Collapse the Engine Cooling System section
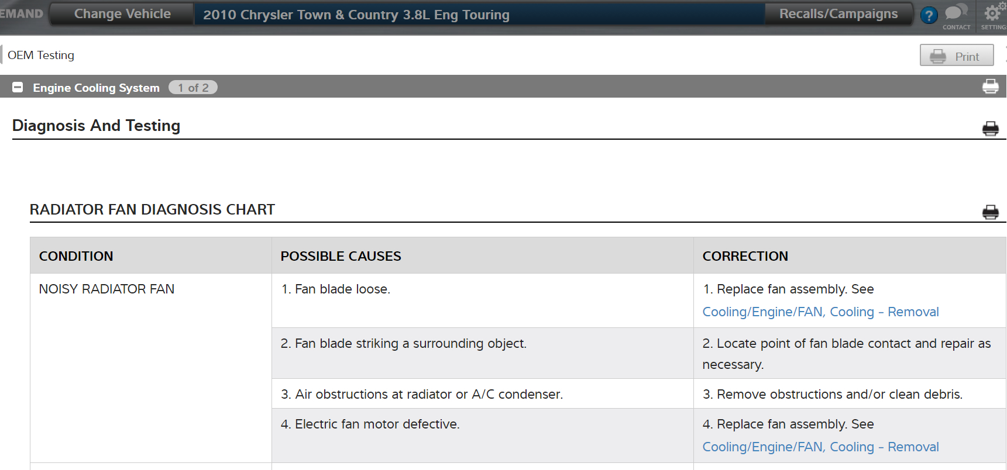The height and width of the screenshot is (470, 1007). pos(18,87)
